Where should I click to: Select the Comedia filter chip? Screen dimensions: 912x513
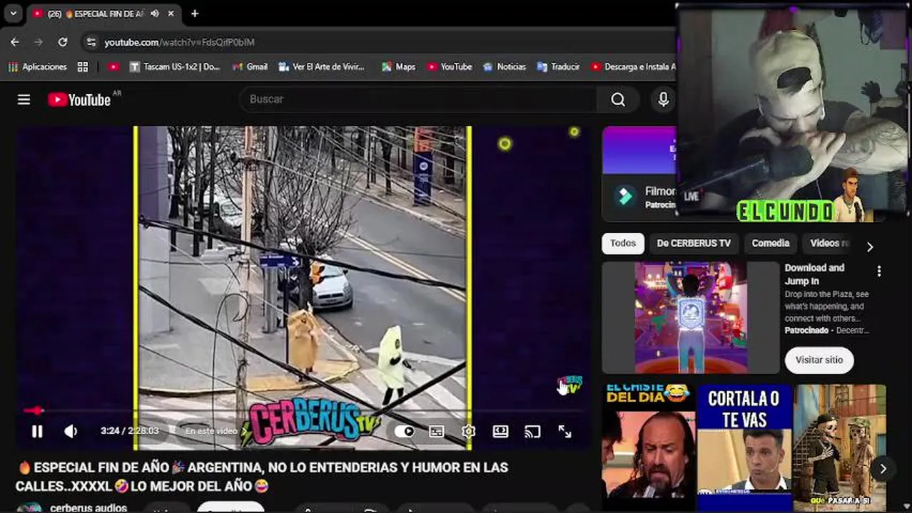pos(771,244)
